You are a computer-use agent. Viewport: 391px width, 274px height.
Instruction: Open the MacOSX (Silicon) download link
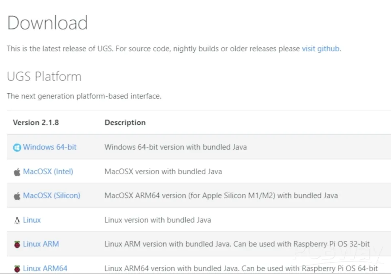[x=52, y=196]
